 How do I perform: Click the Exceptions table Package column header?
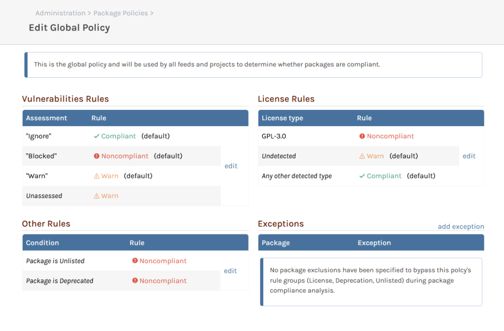(x=276, y=243)
